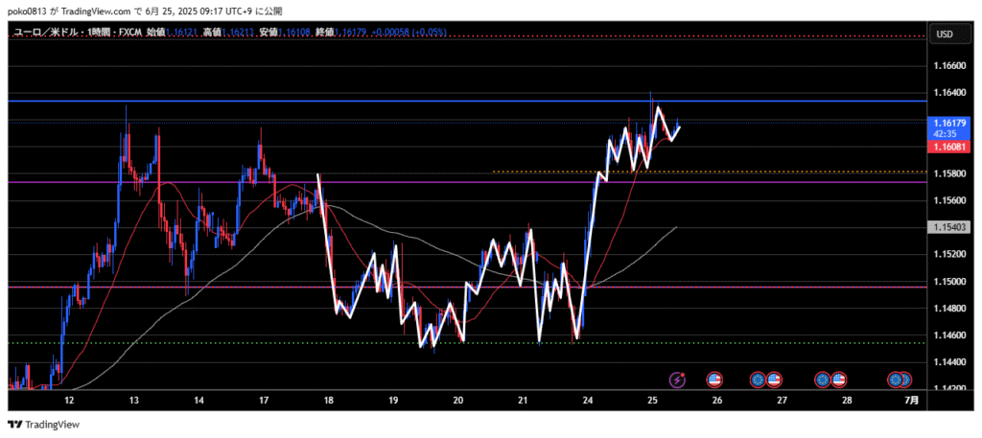This screenshot has width=982, height=438.
Task: Select the EU flag event left of date 28
Action: 823,380
